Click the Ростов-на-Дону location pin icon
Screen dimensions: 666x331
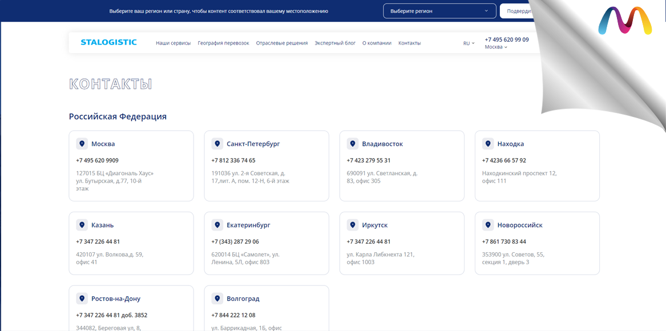pyautogui.click(x=82, y=298)
